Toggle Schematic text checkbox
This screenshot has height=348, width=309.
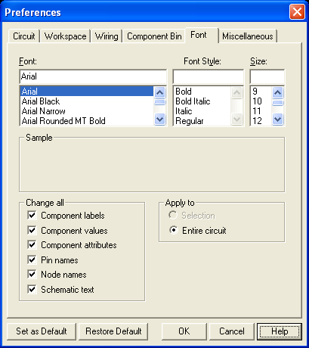point(32,289)
